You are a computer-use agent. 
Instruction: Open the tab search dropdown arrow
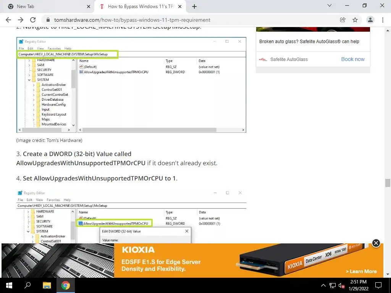point(330,5)
